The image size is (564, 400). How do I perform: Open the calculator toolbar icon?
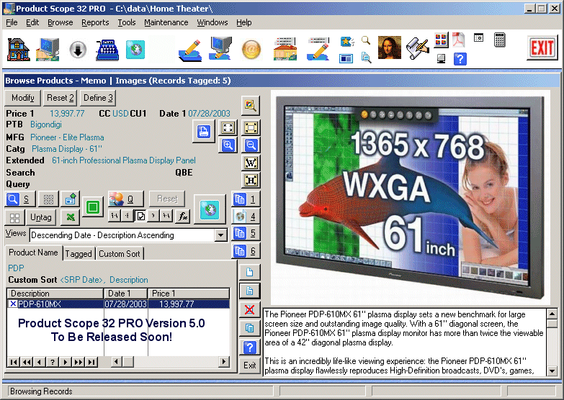[x=499, y=40]
